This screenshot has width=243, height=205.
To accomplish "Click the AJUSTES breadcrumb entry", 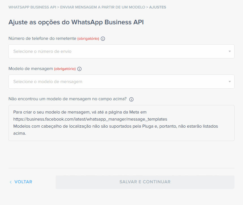I will [x=158, y=7].
